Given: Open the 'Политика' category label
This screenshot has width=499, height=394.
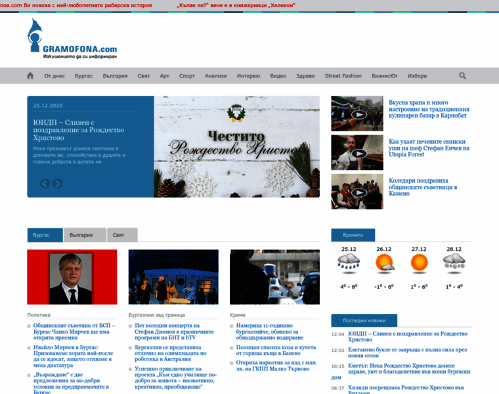Looking at the screenshot, I should pos(39,315).
